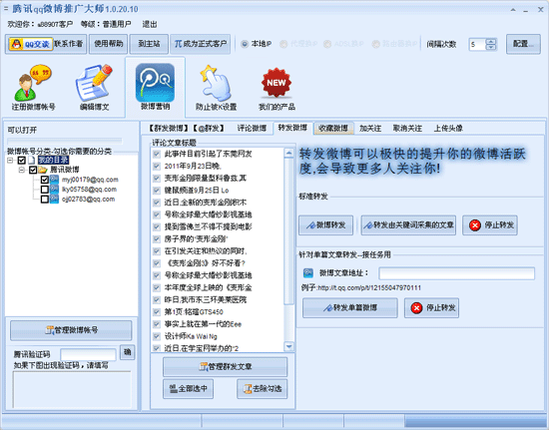549x430 pixels.
Task: Click the 使用帮助 button
Action: coord(108,44)
